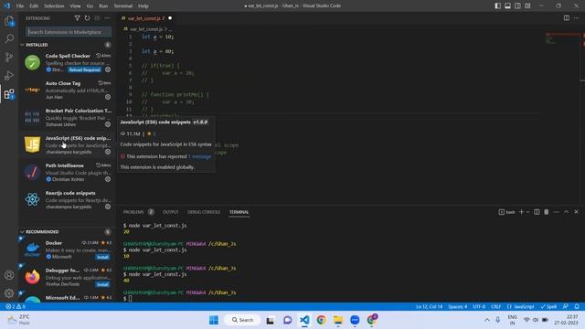Open Source Control view in activity bar
Viewport: 585px width, 329px height.
(x=9, y=57)
